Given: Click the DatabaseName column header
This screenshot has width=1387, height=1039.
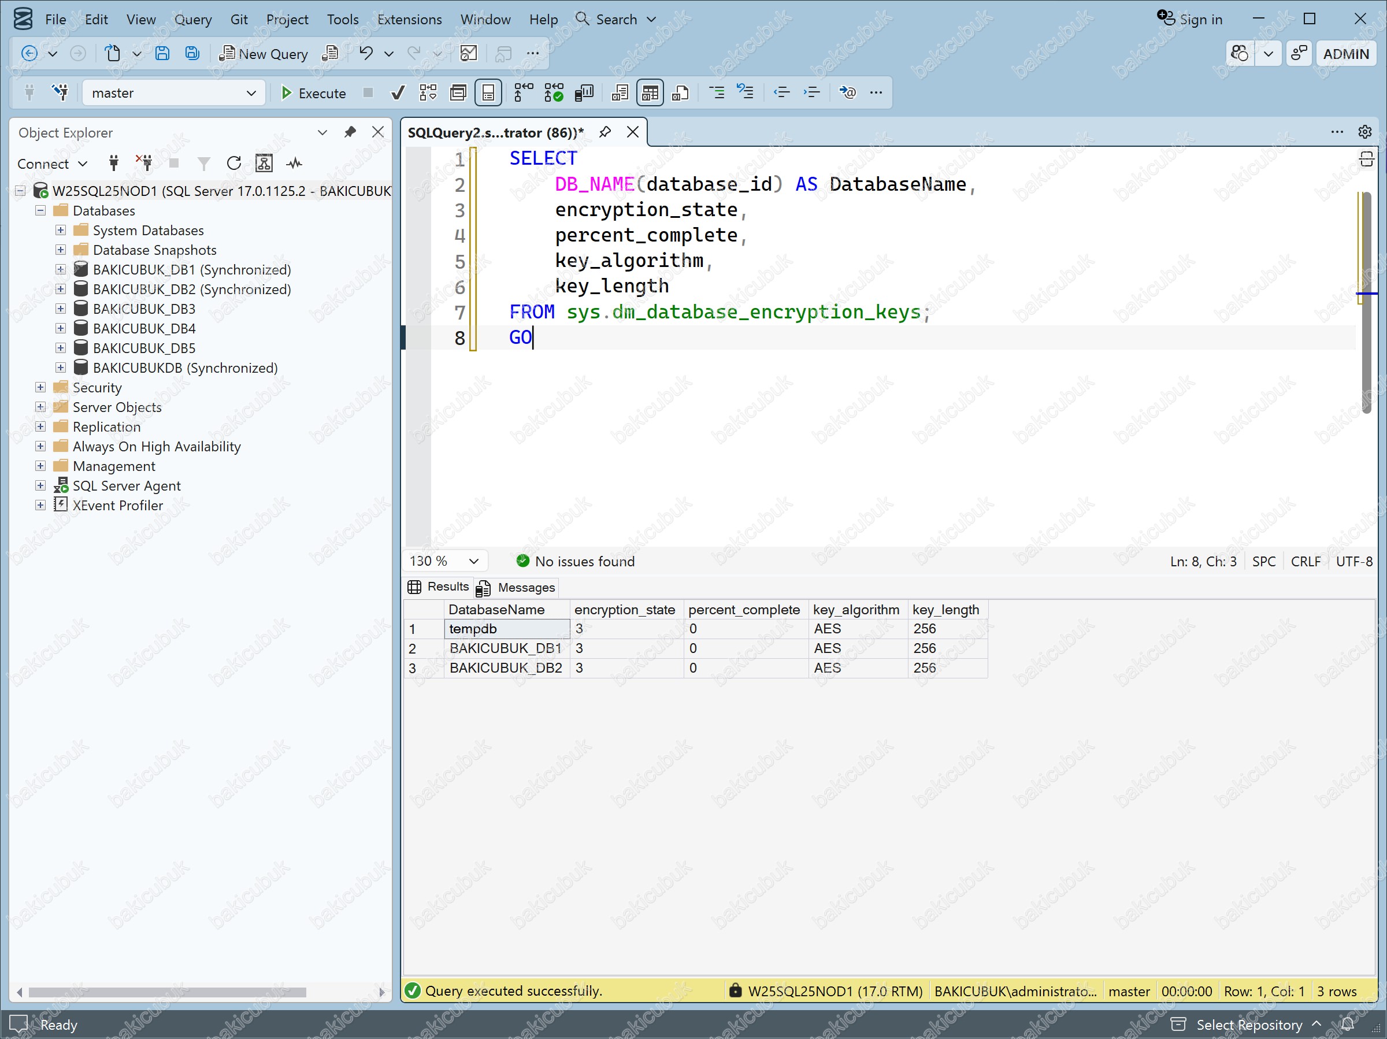Looking at the screenshot, I should [507, 610].
